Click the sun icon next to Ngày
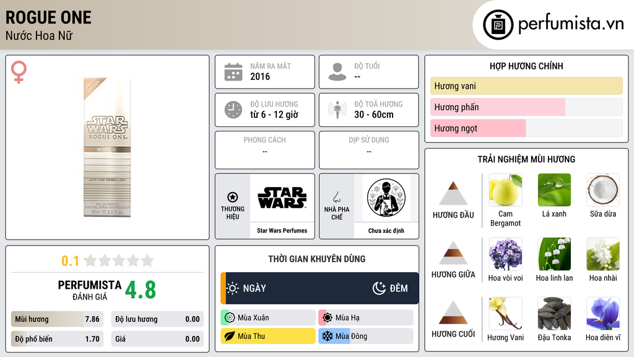The width and height of the screenshot is (634, 357). click(x=232, y=288)
